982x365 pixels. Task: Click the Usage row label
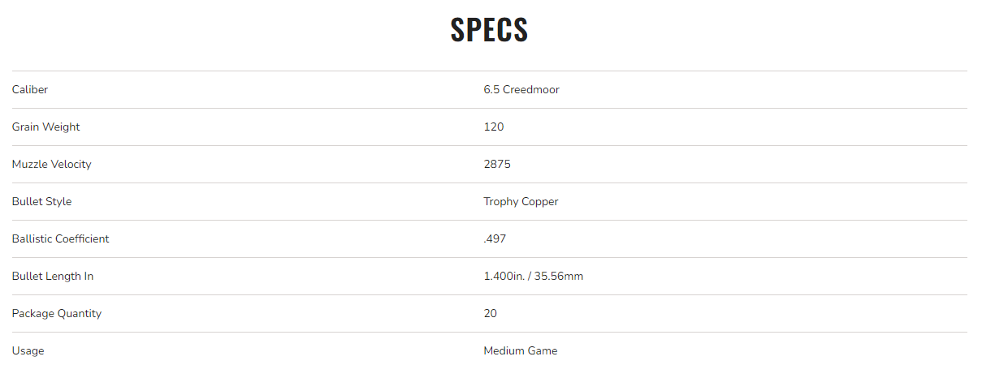28,351
